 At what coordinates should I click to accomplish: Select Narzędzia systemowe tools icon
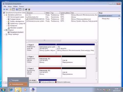pyautogui.click(x=6, y=15)
